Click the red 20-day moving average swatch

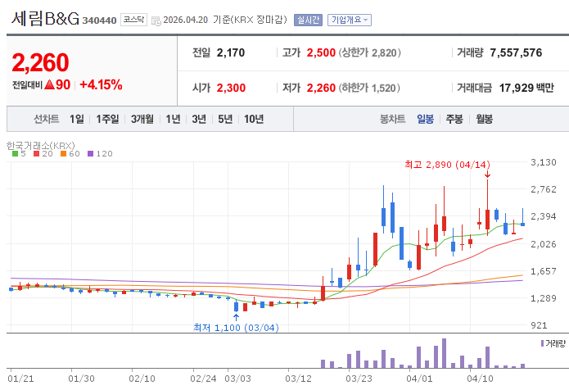[36, 153]
